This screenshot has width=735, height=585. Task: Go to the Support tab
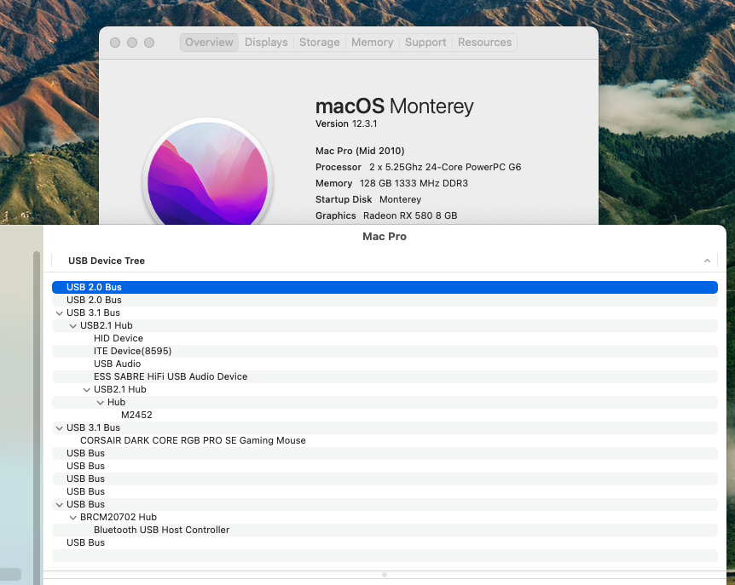425,43
